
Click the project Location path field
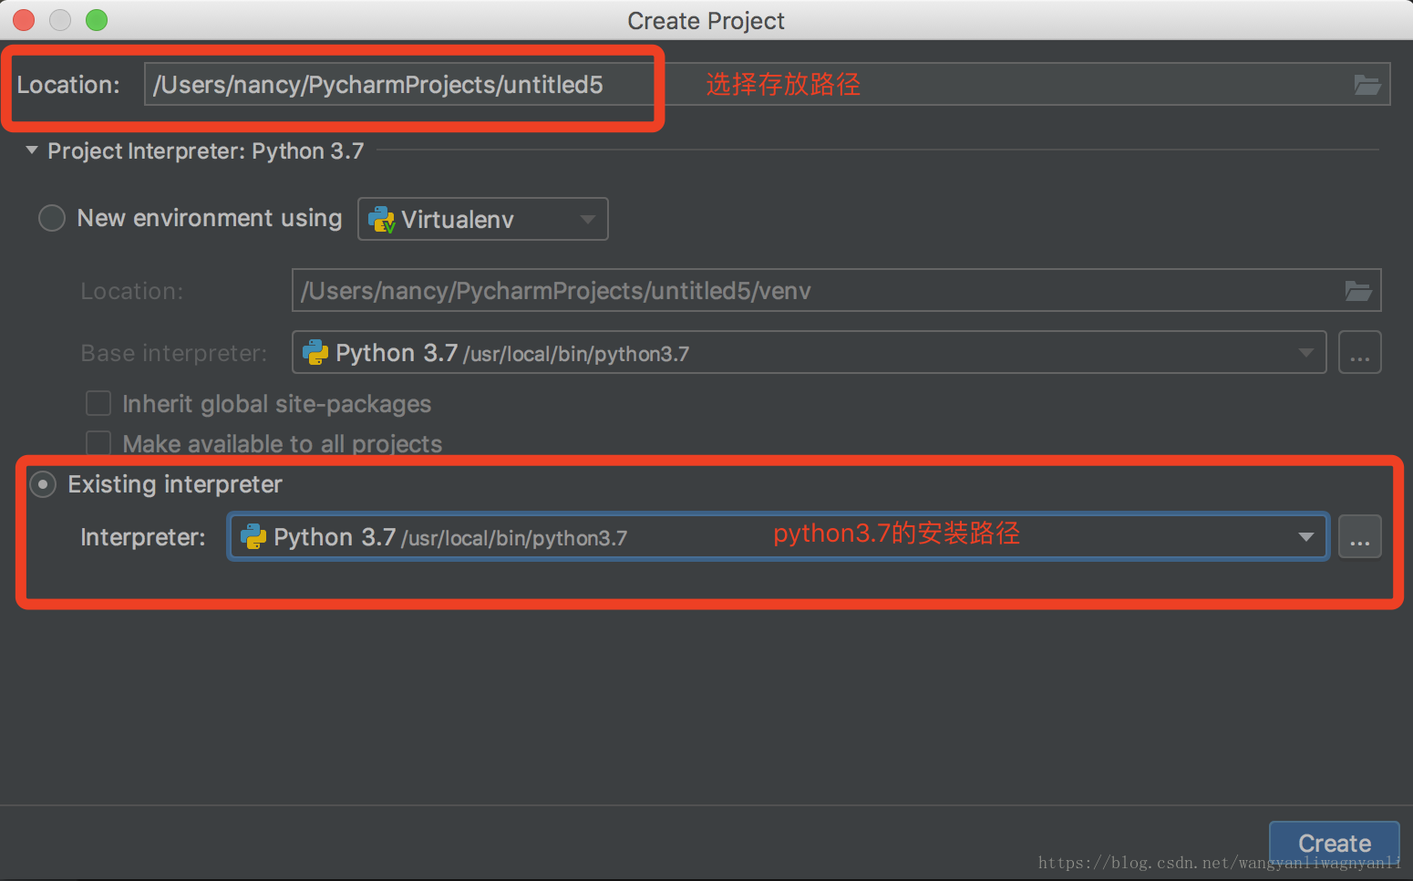[x=767, y=85]
